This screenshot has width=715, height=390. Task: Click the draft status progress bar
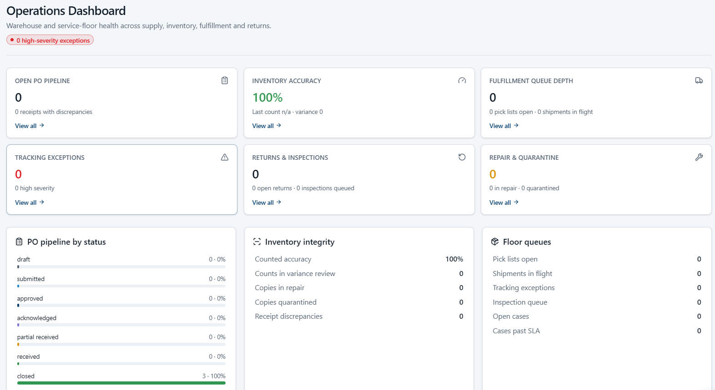tap(121, 267)
